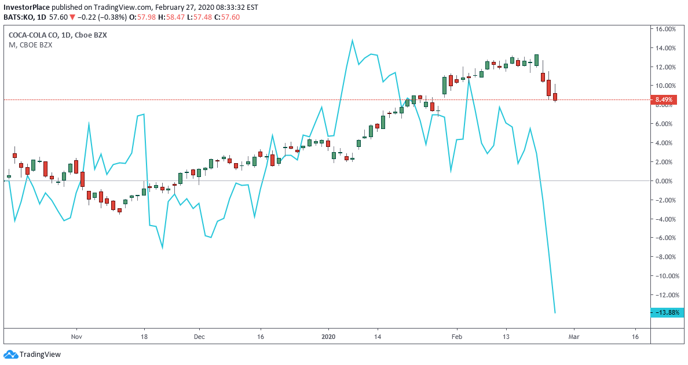688x365 pixels.
Task: Click the -2.00% axis label
Action: click(x=665, y=200)
